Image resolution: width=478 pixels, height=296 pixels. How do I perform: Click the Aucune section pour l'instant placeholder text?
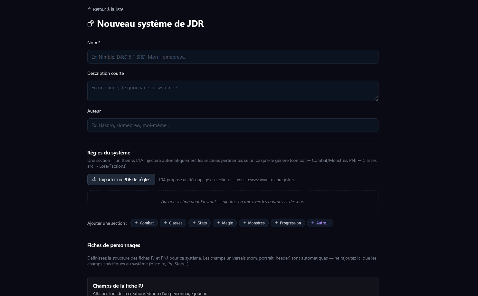pos(233,202)
